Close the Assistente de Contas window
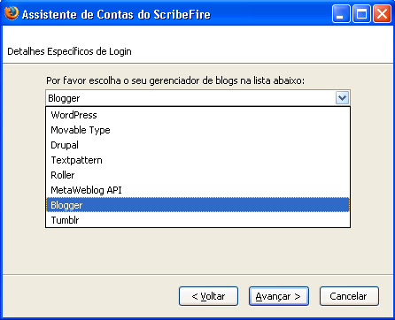395x320 pixels. pos(382,14)
